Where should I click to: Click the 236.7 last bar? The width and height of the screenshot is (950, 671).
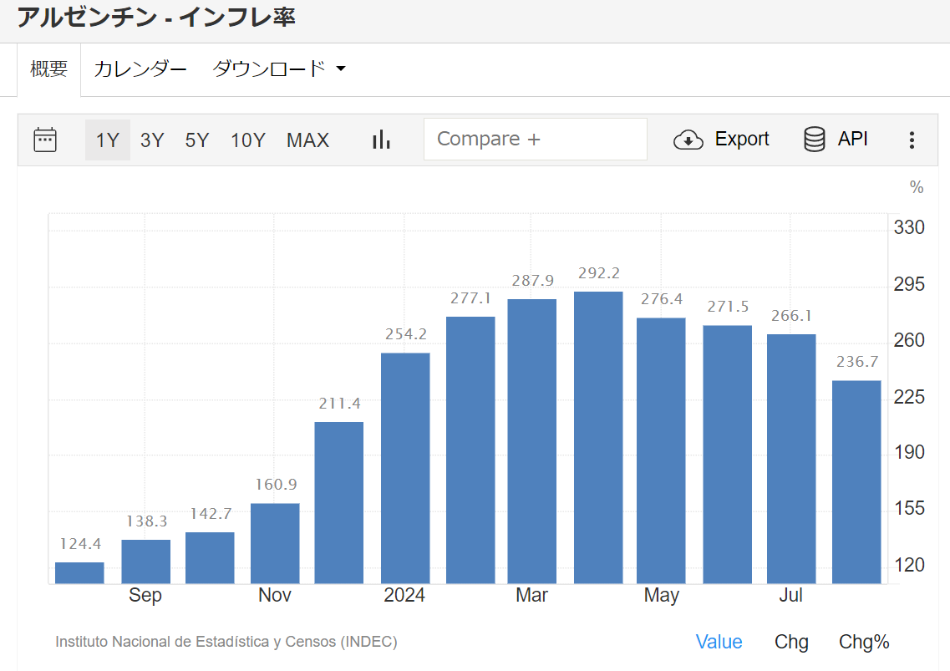pyautogui.click(x=856, y=481)
